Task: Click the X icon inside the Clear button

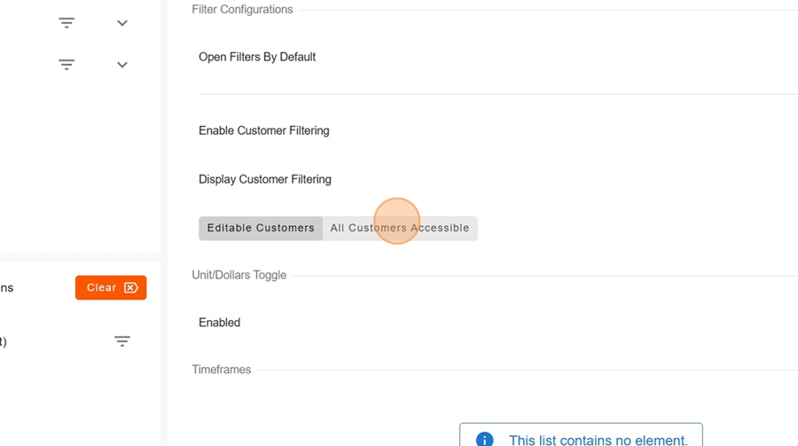Action: (x=131, y=288)
